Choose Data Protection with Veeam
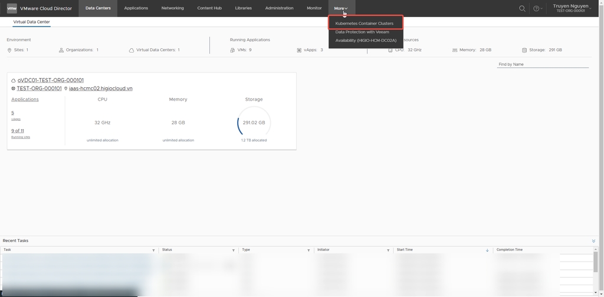 point(362,32)
